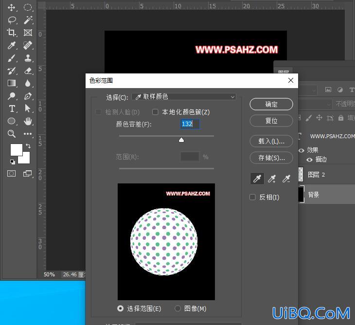The height and width of the screenshot is (325, 355).
Task: Select the Pen tool
Action: (28, 96)
